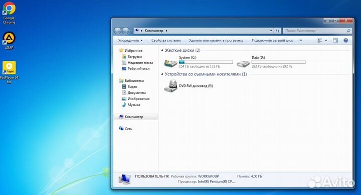Click the "154 ГБ свободно из 172 ГБ" text
This screenshot has height=195, width=361.
(200, 66)
